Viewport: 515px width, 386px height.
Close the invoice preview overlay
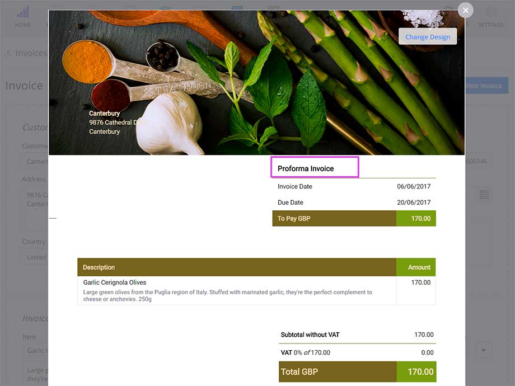tap(465, 10)
